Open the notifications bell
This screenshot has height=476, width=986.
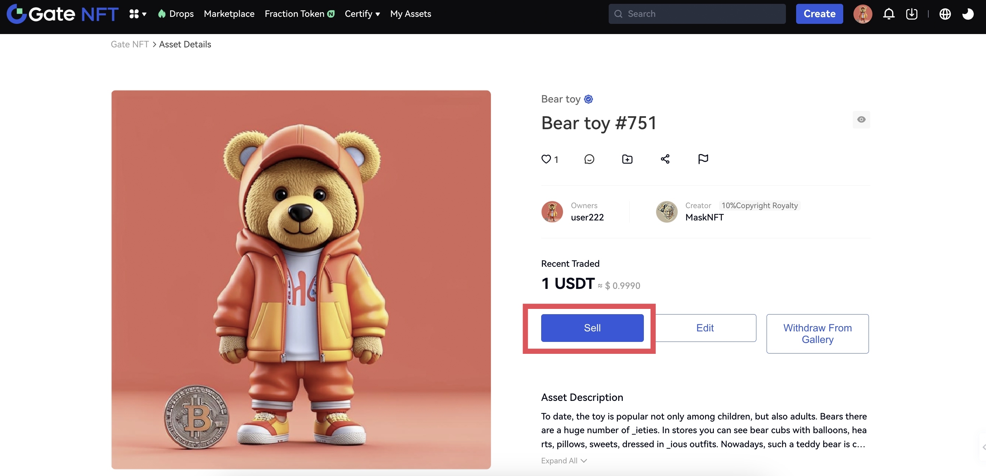click(888, 14)
